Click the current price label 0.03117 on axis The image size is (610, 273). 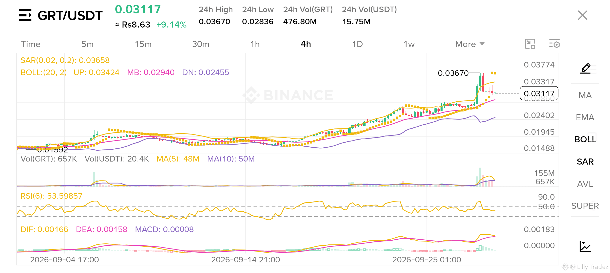pyautogui.click(x=539, y=93)
